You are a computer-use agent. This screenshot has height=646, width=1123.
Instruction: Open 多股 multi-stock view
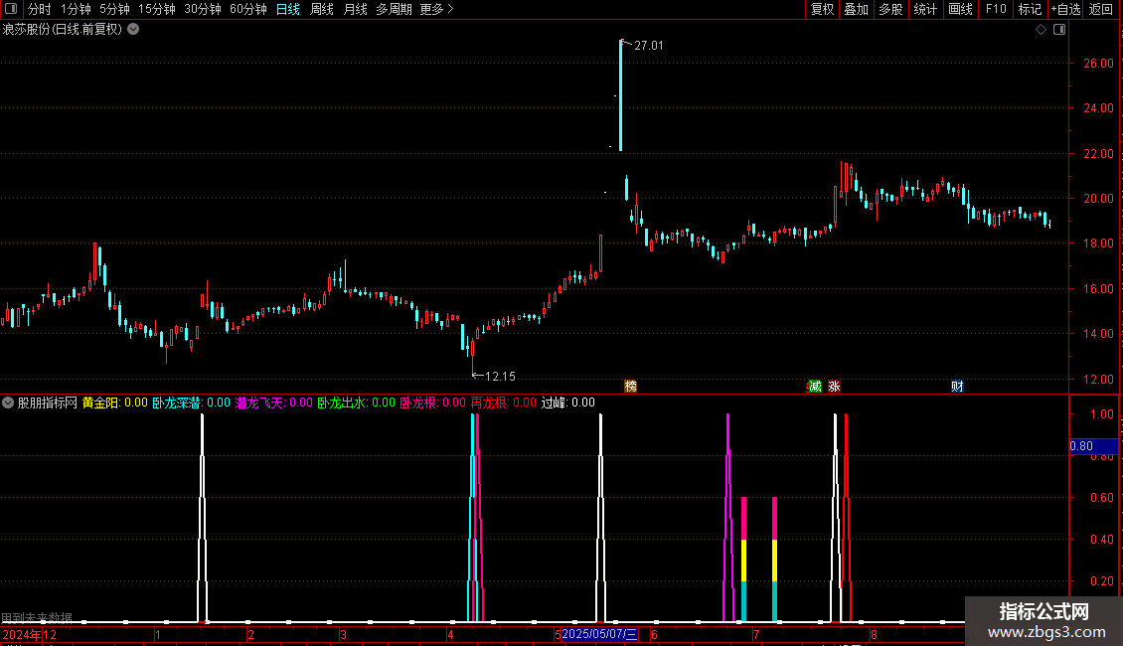(x=890, y=9)
